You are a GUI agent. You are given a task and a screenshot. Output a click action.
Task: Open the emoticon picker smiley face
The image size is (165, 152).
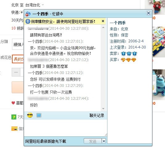[30, 115]
